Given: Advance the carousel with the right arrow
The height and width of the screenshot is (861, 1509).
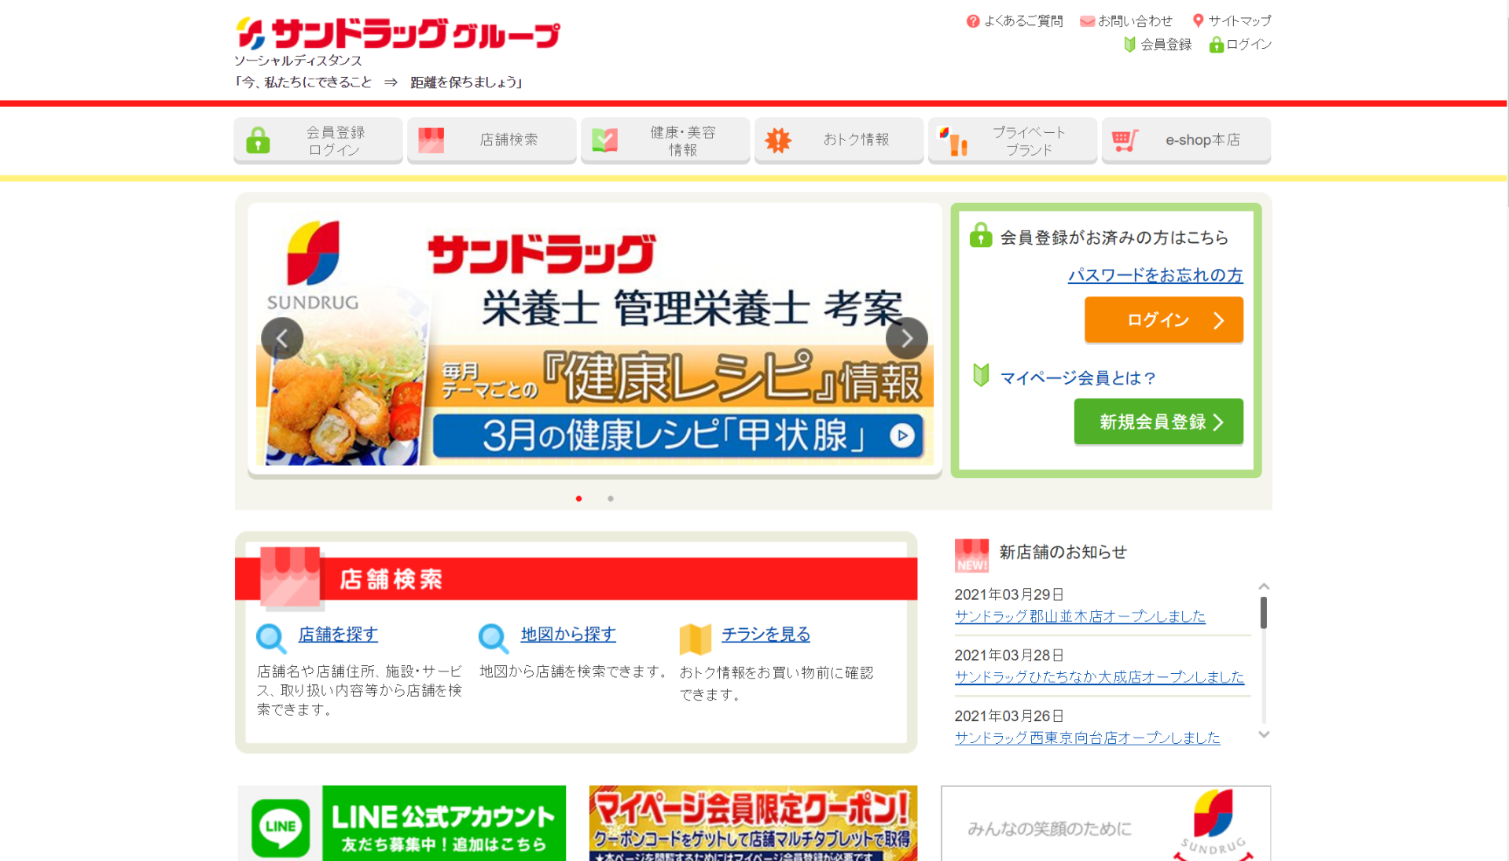Looking at the screenshot, I should [905, 337].
